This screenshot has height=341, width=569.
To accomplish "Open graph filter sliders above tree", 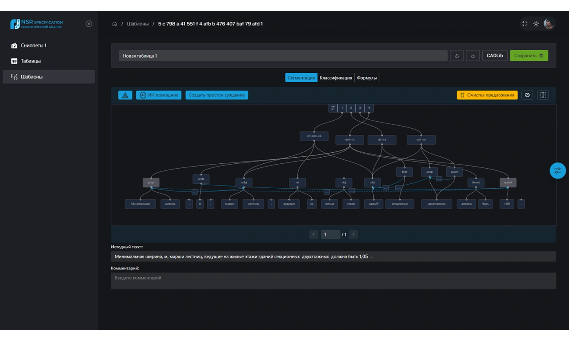I will coord(333,108).
